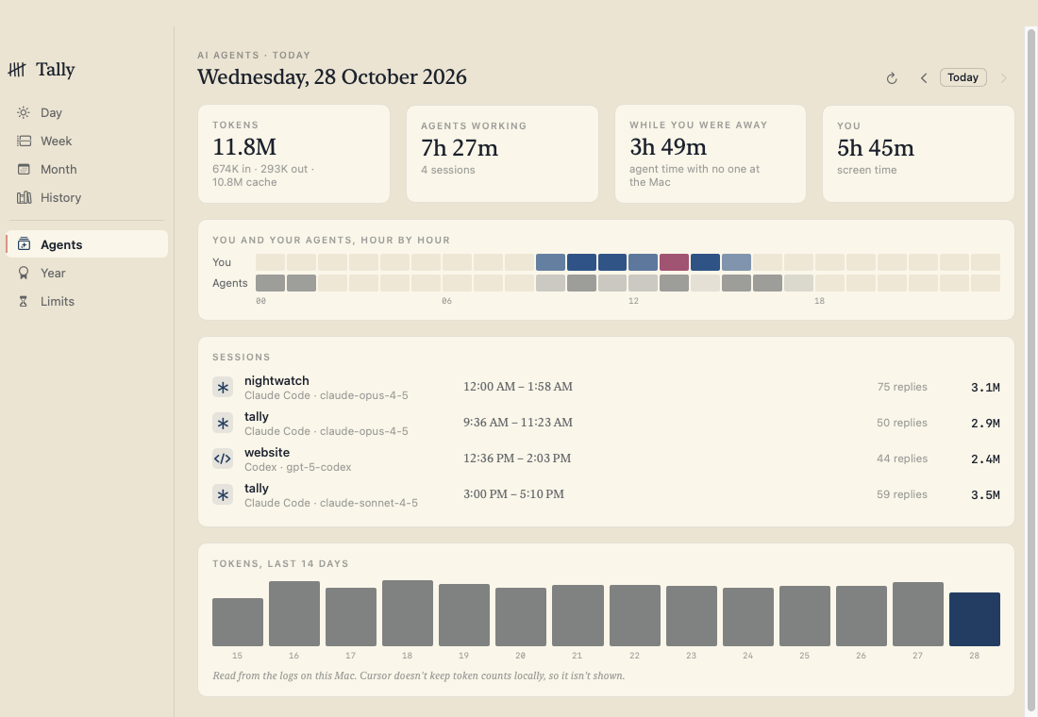The image size is (1038, 717).
Task: Click the "3h 49m" while-away value
Action: [668, 147]
